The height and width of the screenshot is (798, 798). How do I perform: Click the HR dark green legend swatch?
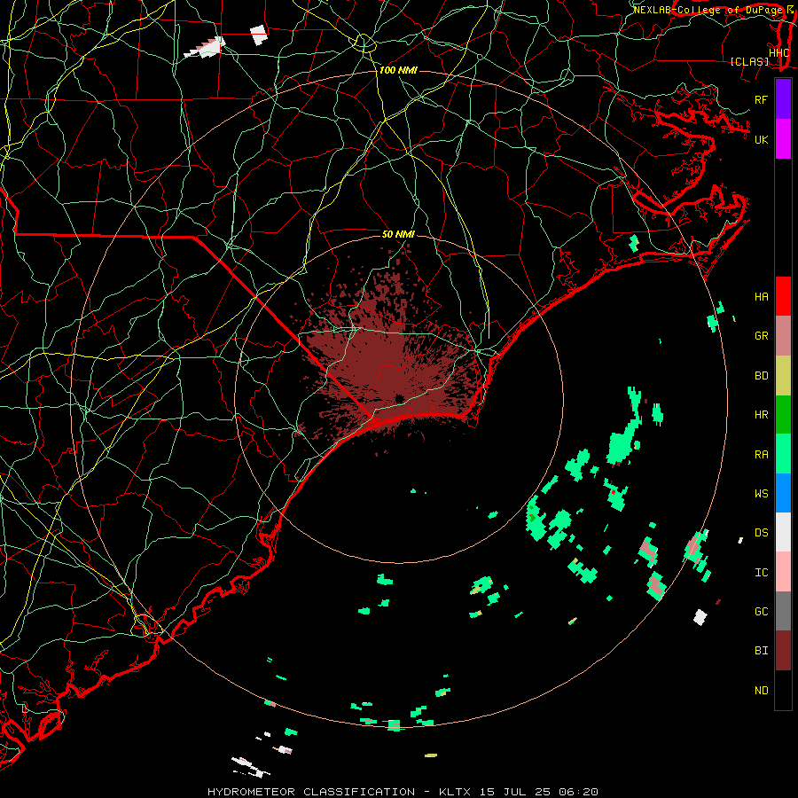(x=783, y=415)
